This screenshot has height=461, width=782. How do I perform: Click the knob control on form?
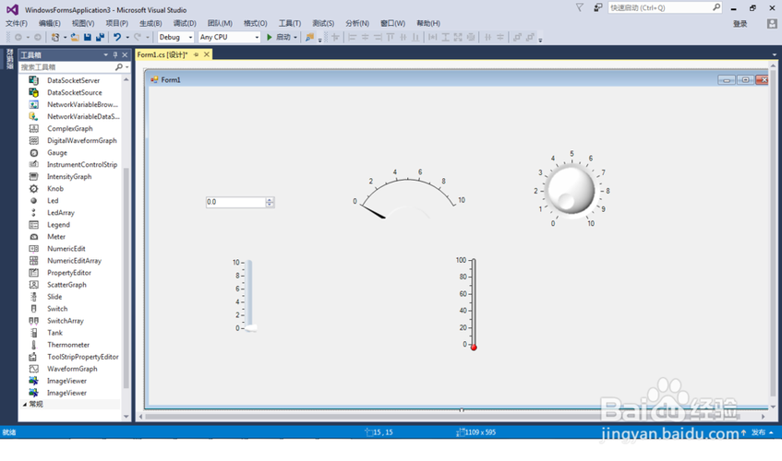570,191
